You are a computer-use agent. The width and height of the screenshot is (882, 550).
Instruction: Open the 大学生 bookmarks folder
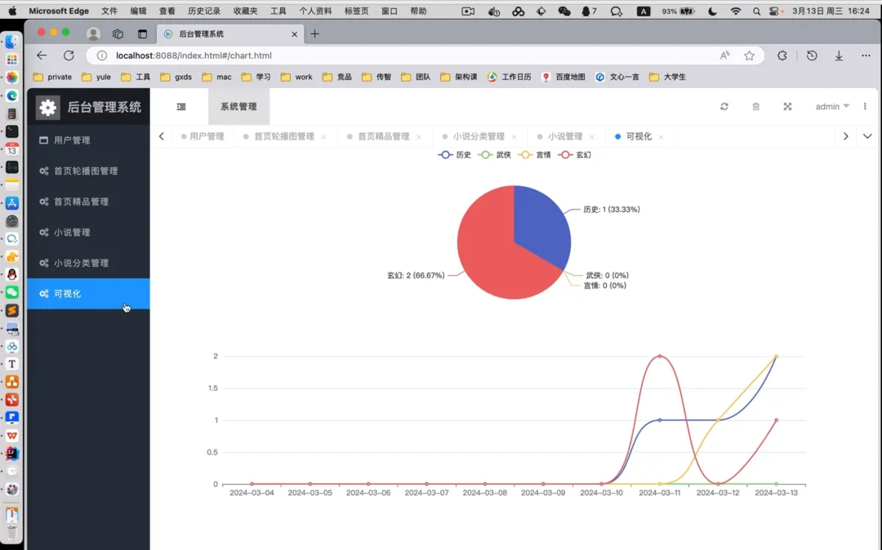coord(667,77)
